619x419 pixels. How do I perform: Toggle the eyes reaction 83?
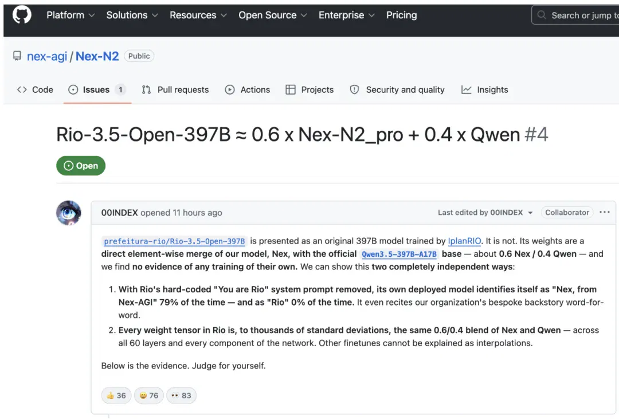(181, 395)
